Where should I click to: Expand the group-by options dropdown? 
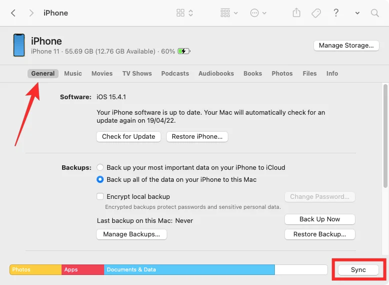[229, 13]
